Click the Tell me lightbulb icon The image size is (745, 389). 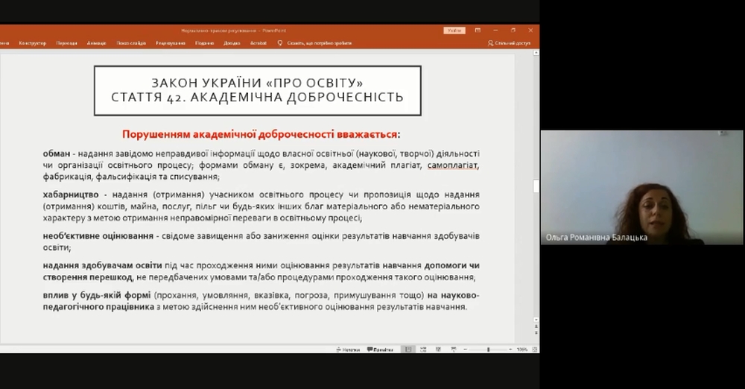tap(280, 42)
